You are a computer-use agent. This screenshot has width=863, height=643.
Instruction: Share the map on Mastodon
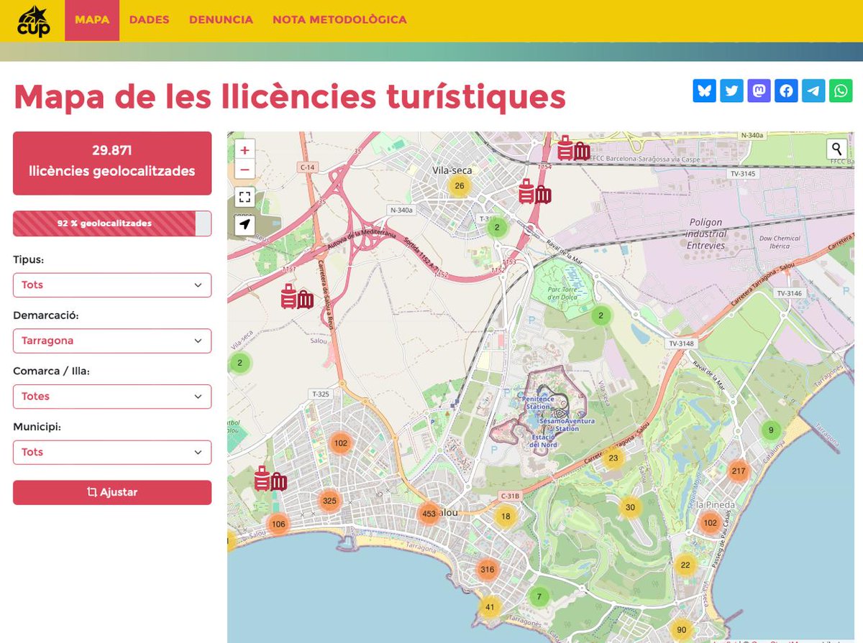pyautogui.click(x=759, y=91)
